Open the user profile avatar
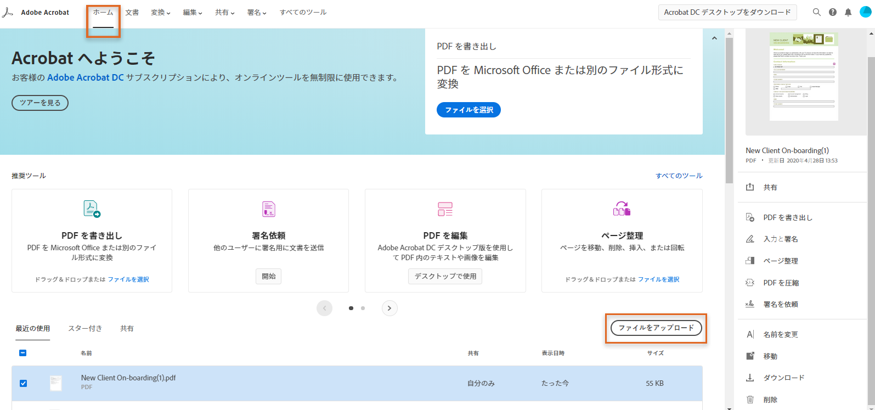This screenshot has height=410, width=875. 865,12
